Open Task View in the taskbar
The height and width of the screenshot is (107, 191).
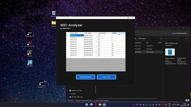(91, 105)
